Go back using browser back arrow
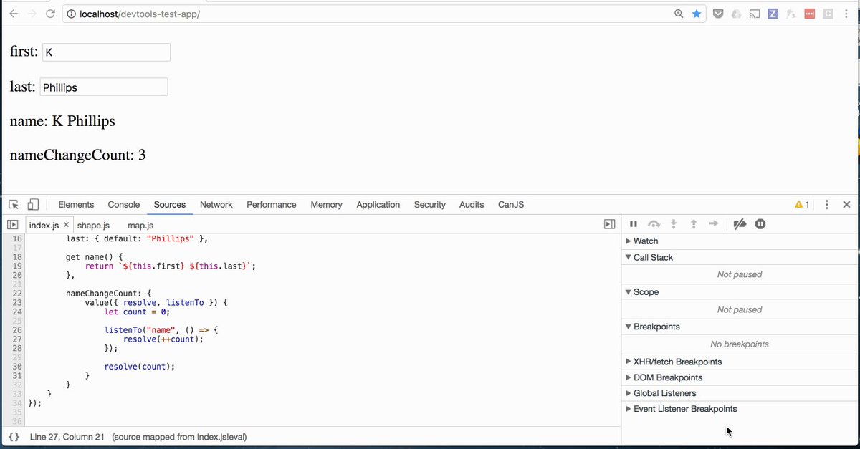This screenshot has width=860, height=449. 14,14
